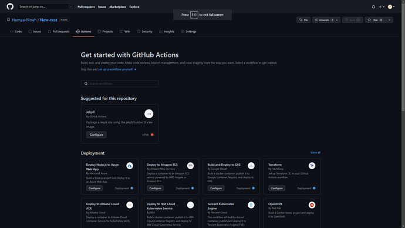Screen dimensions: 405x228
Task: Open Explore in top navigation
Action: 134,7
